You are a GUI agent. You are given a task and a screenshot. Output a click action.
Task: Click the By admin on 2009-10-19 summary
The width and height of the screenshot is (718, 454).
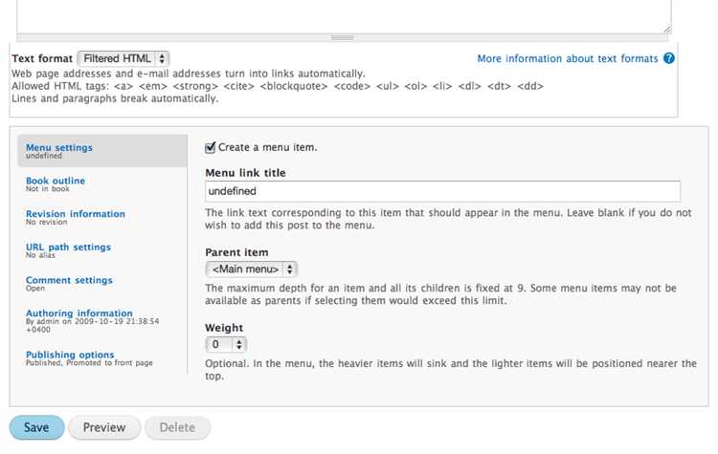click(x=92, y=326)
